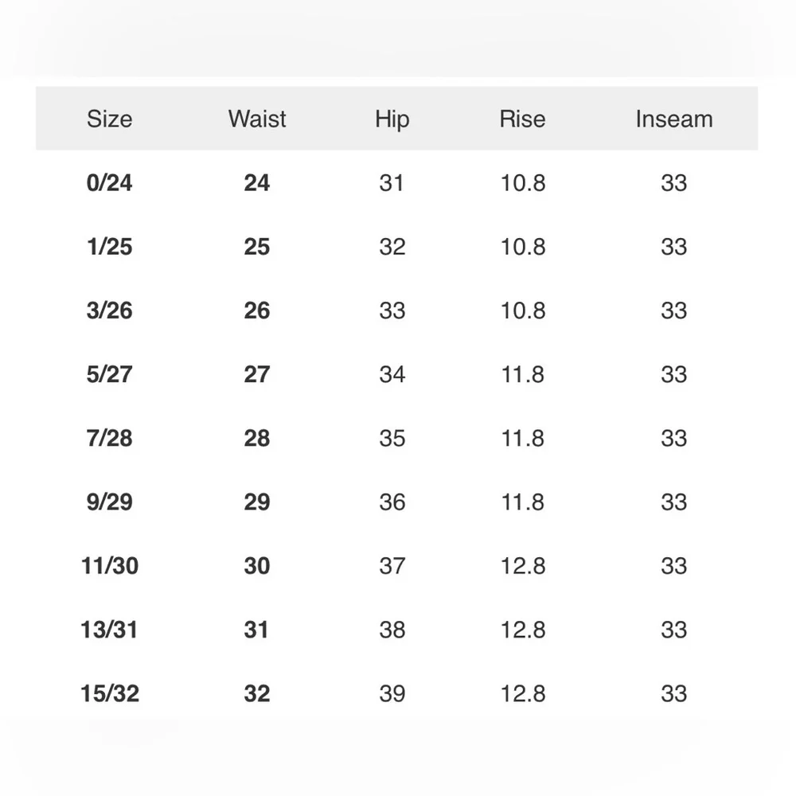Click rise value 12.8 in 11/30 row
This screenshot has height=796, width=796.
[x=523, y=566]
